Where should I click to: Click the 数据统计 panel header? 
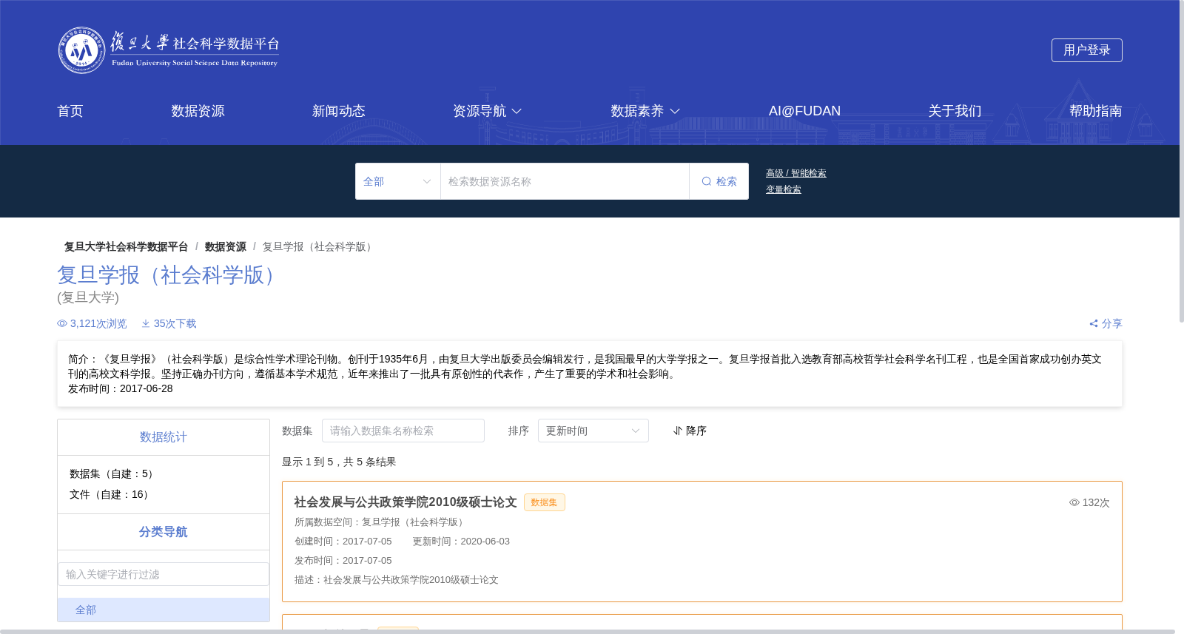(x=164, y=437)
